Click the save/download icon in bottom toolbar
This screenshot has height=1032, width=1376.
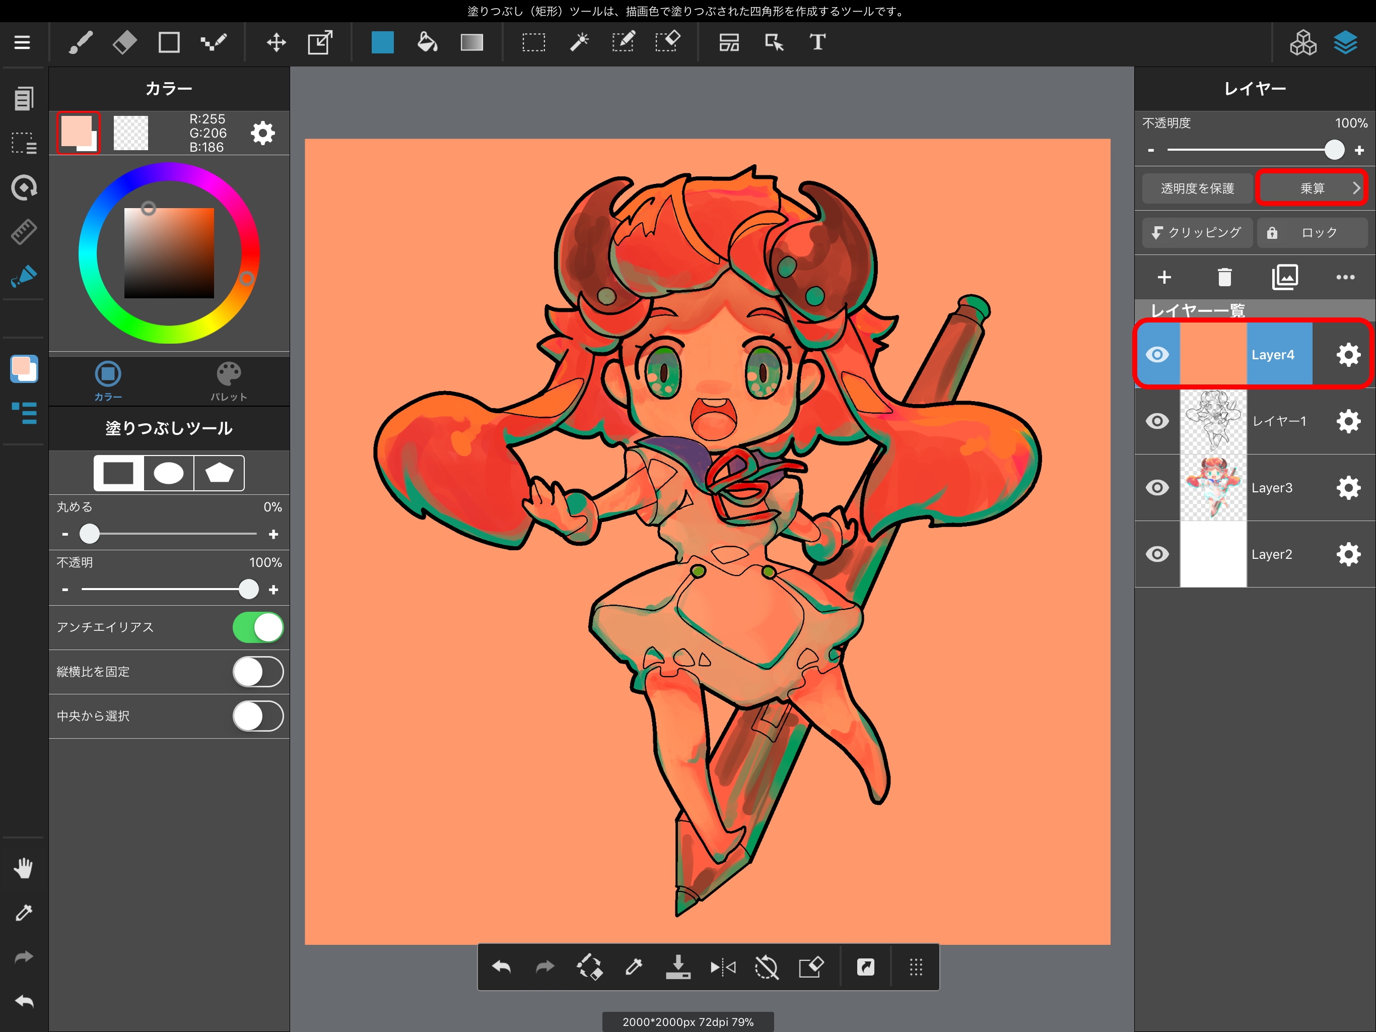pos(678,966)
